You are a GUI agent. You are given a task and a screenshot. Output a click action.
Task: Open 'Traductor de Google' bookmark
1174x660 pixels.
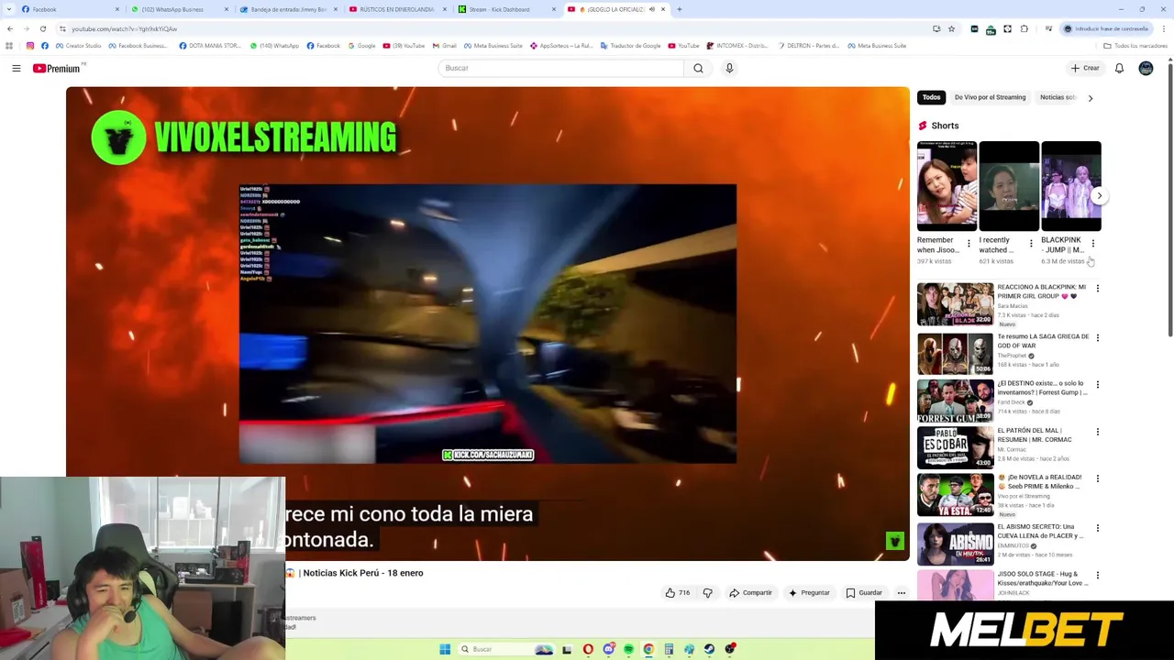[x=630, y=46]
